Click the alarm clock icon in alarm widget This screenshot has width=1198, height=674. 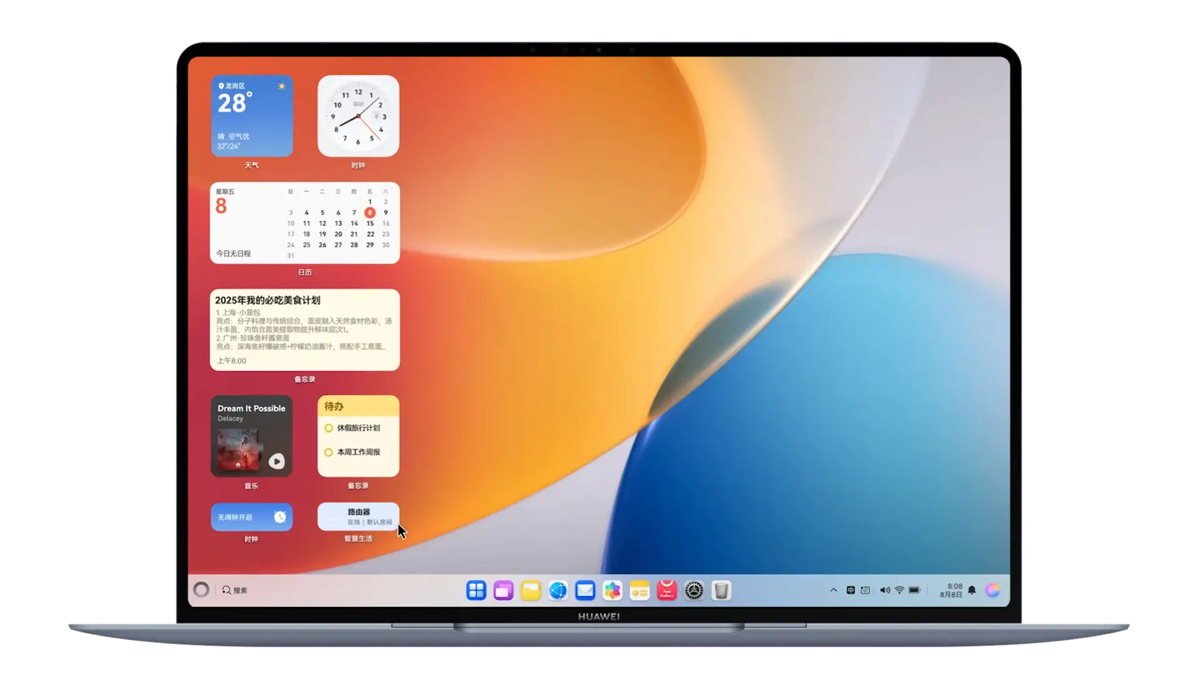click(x=280, y=517)
